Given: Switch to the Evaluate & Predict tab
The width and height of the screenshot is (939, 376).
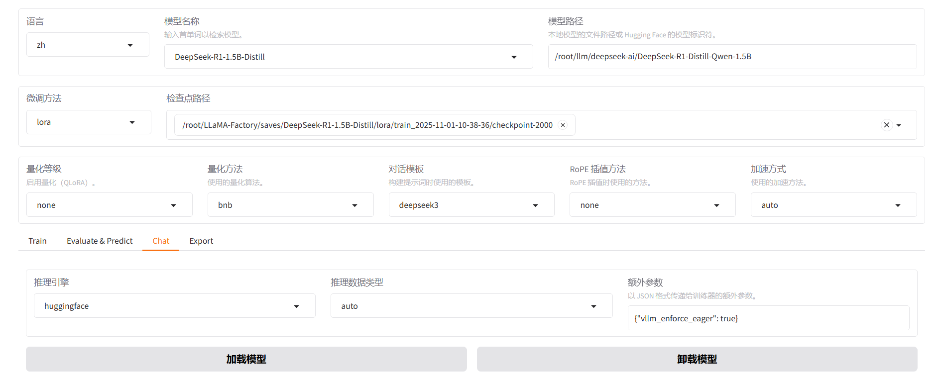Looking at the screenshot, I should coord(100,241).
